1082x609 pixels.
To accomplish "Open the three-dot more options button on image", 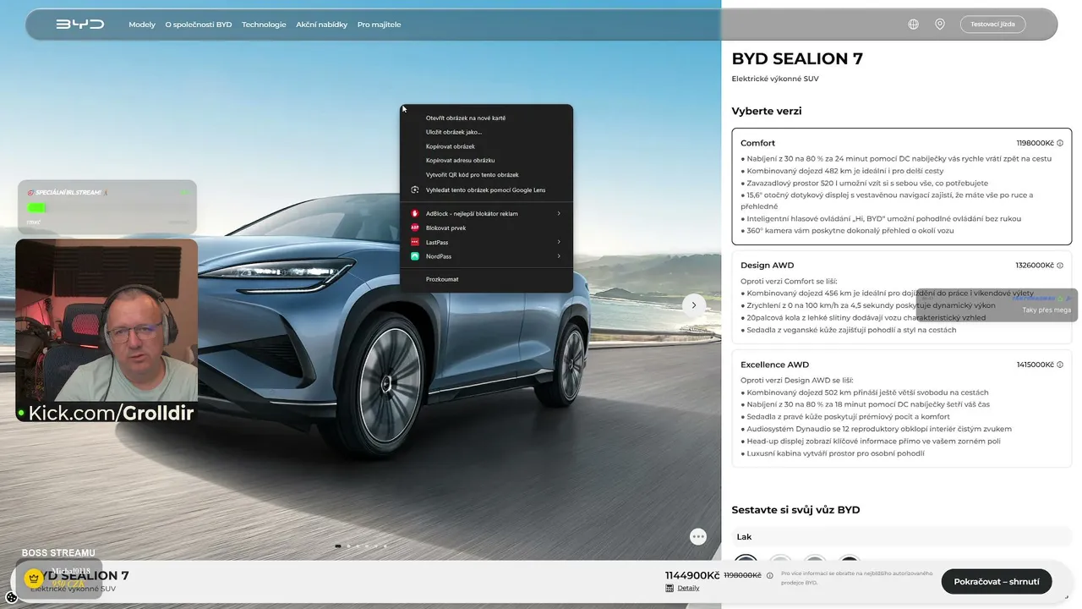I will (x=698, y=536).
